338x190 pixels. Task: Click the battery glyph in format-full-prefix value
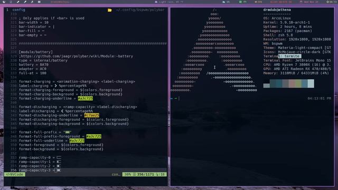point(68,132)
